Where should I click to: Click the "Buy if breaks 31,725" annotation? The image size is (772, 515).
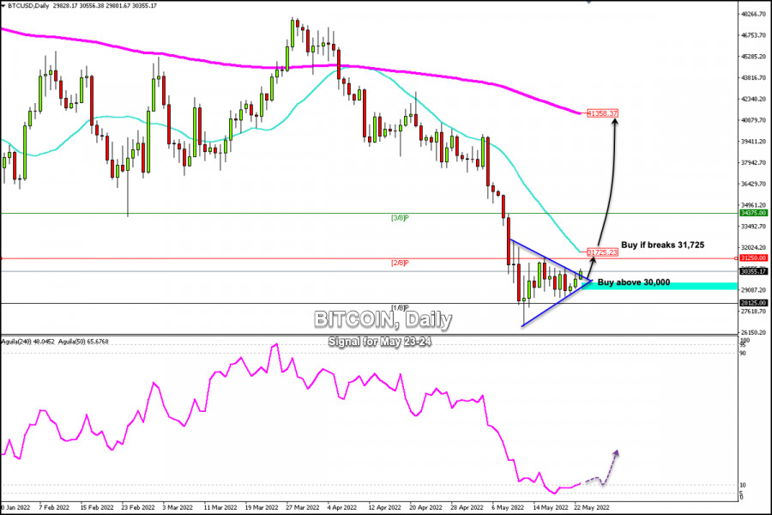[x=662, y=245]
